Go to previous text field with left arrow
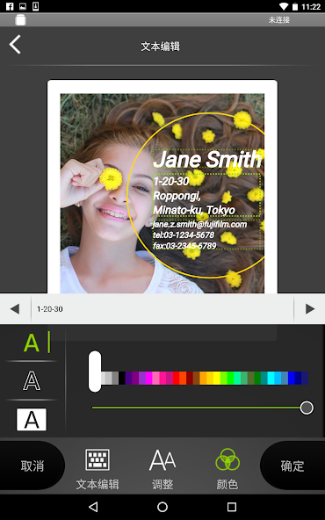The width and height of the screenshot is (325, 520). coord(15,309)
